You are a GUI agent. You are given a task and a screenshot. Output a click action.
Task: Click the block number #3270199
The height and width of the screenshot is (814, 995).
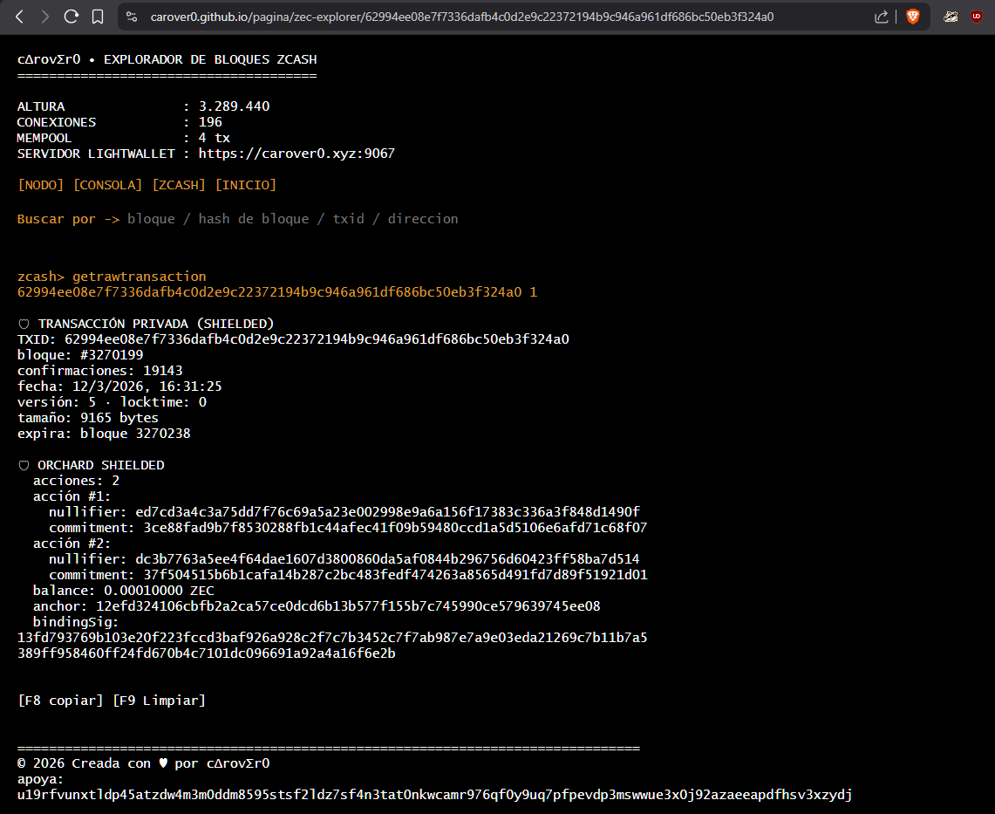(112, 355)
